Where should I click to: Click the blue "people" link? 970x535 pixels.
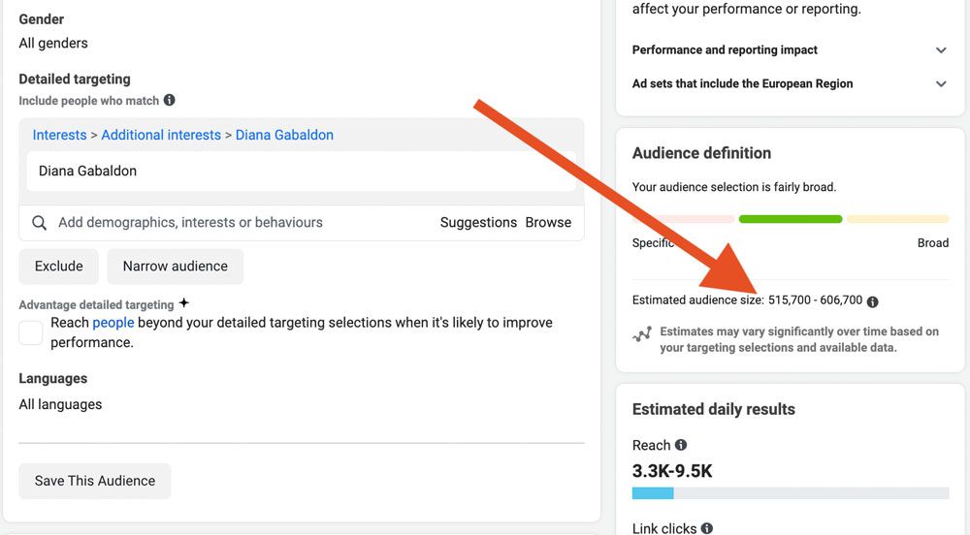(x=113, y=323)
